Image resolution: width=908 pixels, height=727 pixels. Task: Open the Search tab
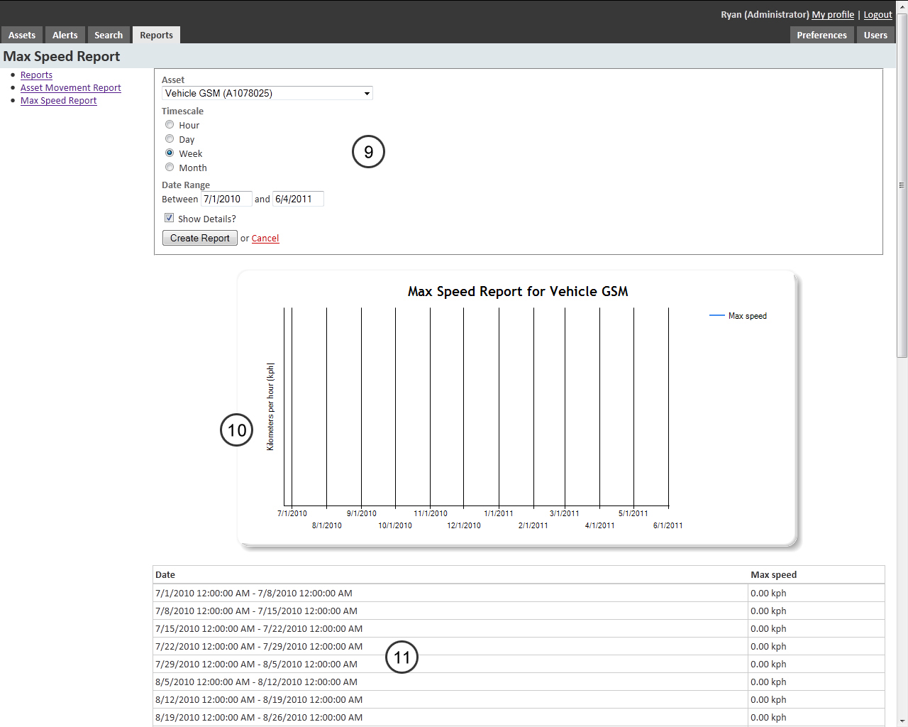[x=109, y=34]
